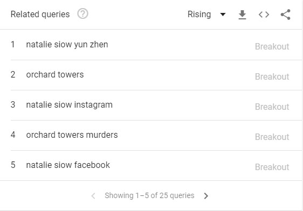The height and width of the screenshot is (211, 303).
Task: Click Breakout value for orchard towers murders
Action: (272, 137)
